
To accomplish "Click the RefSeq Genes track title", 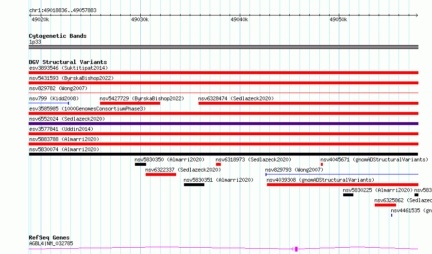I will pos(49,238).
